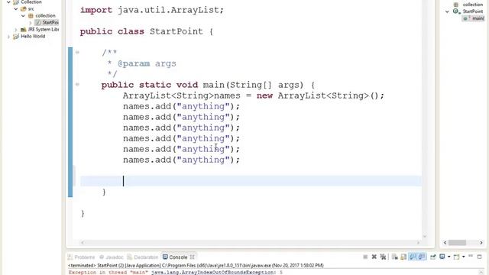Collapse the src folder node
Screen dimensions: 489x275
tap(16, 9)
